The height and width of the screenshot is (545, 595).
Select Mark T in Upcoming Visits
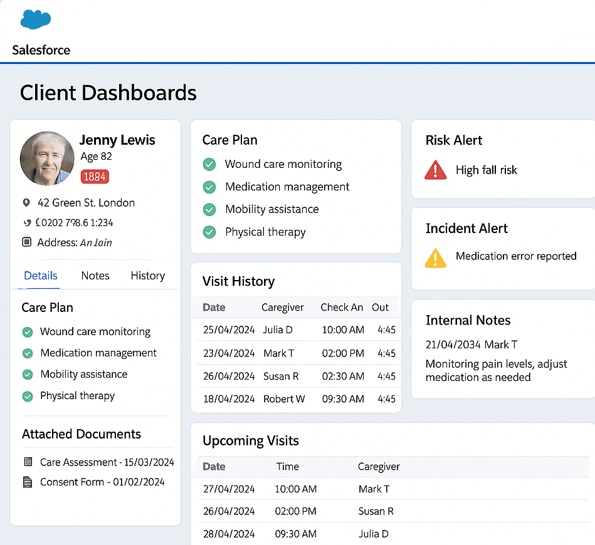374,489
